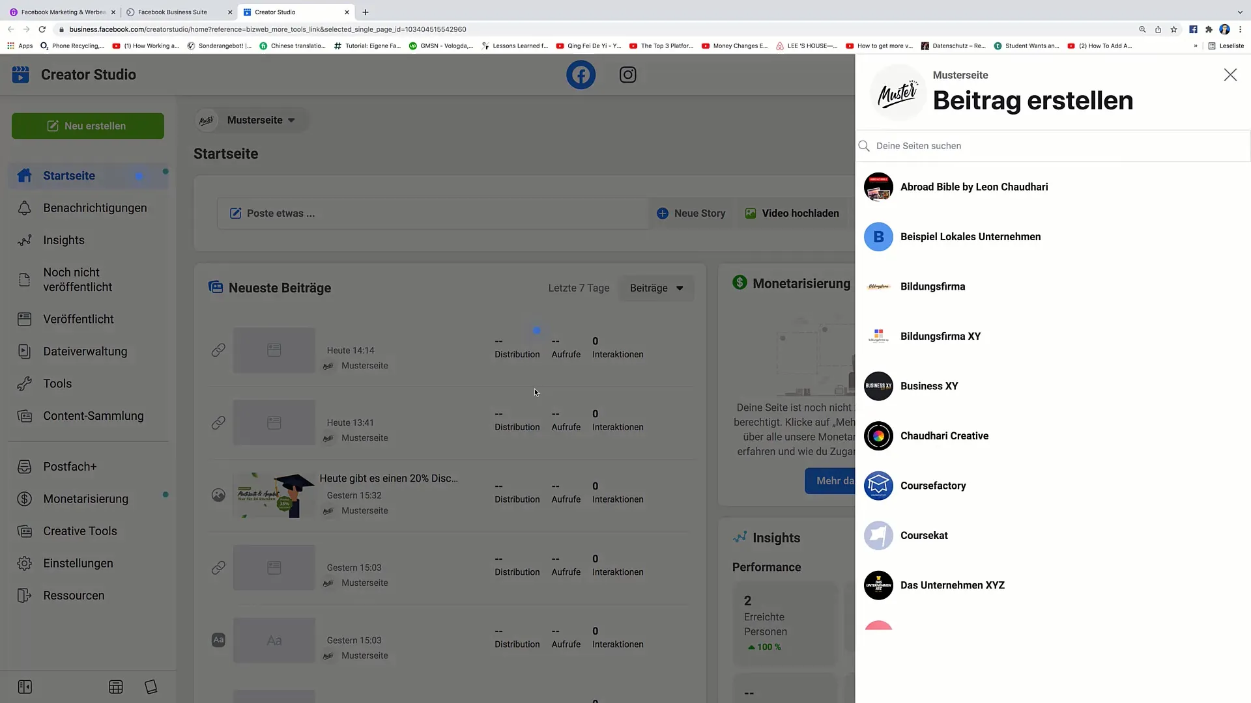Click Monetarisierung sidebar icon
Image resolution: width=1251 pixels, height=703 pixels.
click(x=24, y=498)
